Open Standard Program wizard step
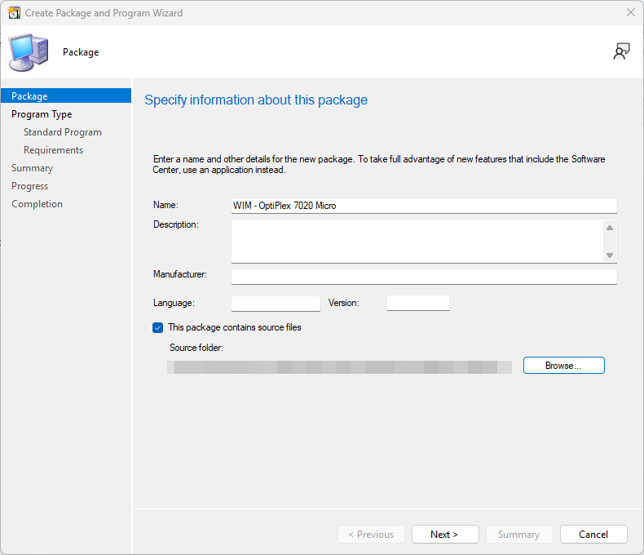 (63, 132)
